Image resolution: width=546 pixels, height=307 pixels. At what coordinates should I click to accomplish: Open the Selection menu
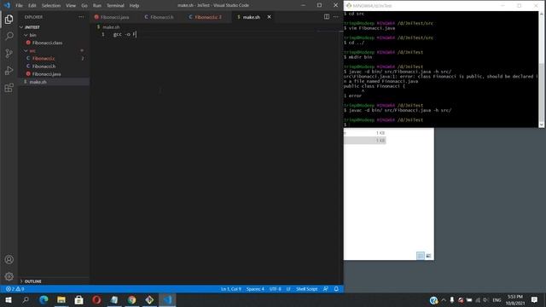pyautogui.click(x=51, y=6)
